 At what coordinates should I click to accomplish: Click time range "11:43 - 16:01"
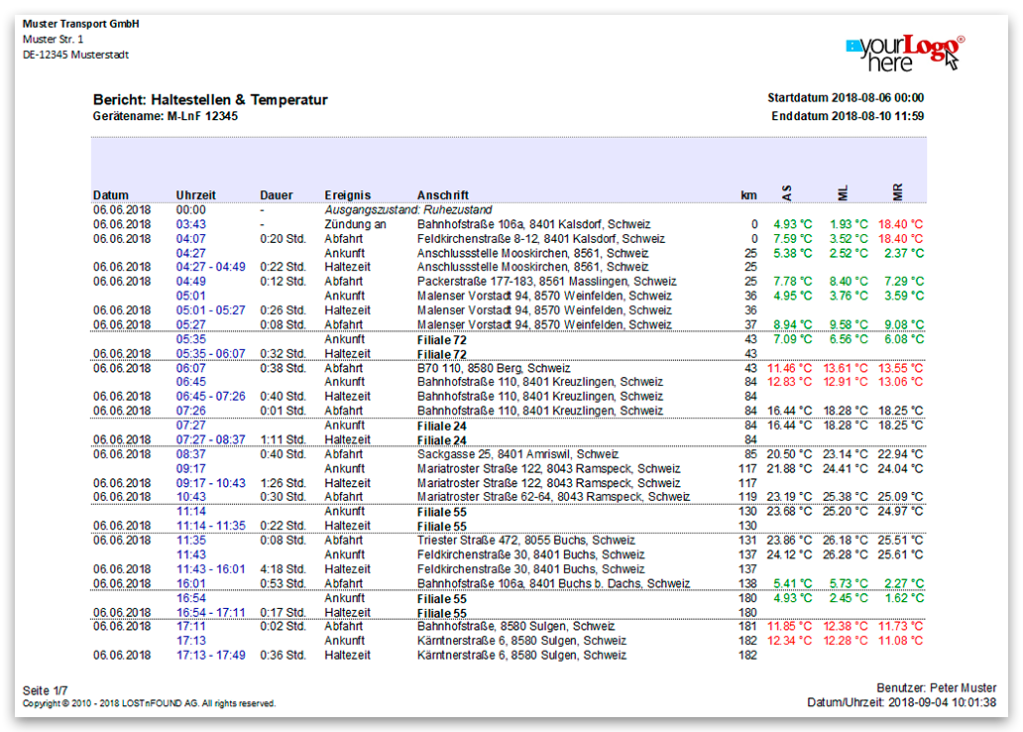[211, 569]
